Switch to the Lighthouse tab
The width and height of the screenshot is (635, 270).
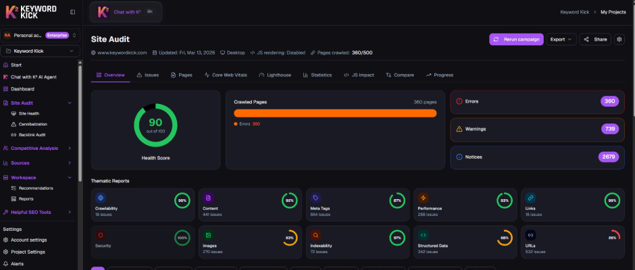point(275,75)
